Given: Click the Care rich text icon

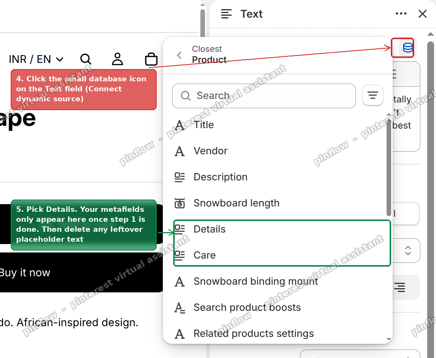Looking at the screenshot, I should point(180,255).
